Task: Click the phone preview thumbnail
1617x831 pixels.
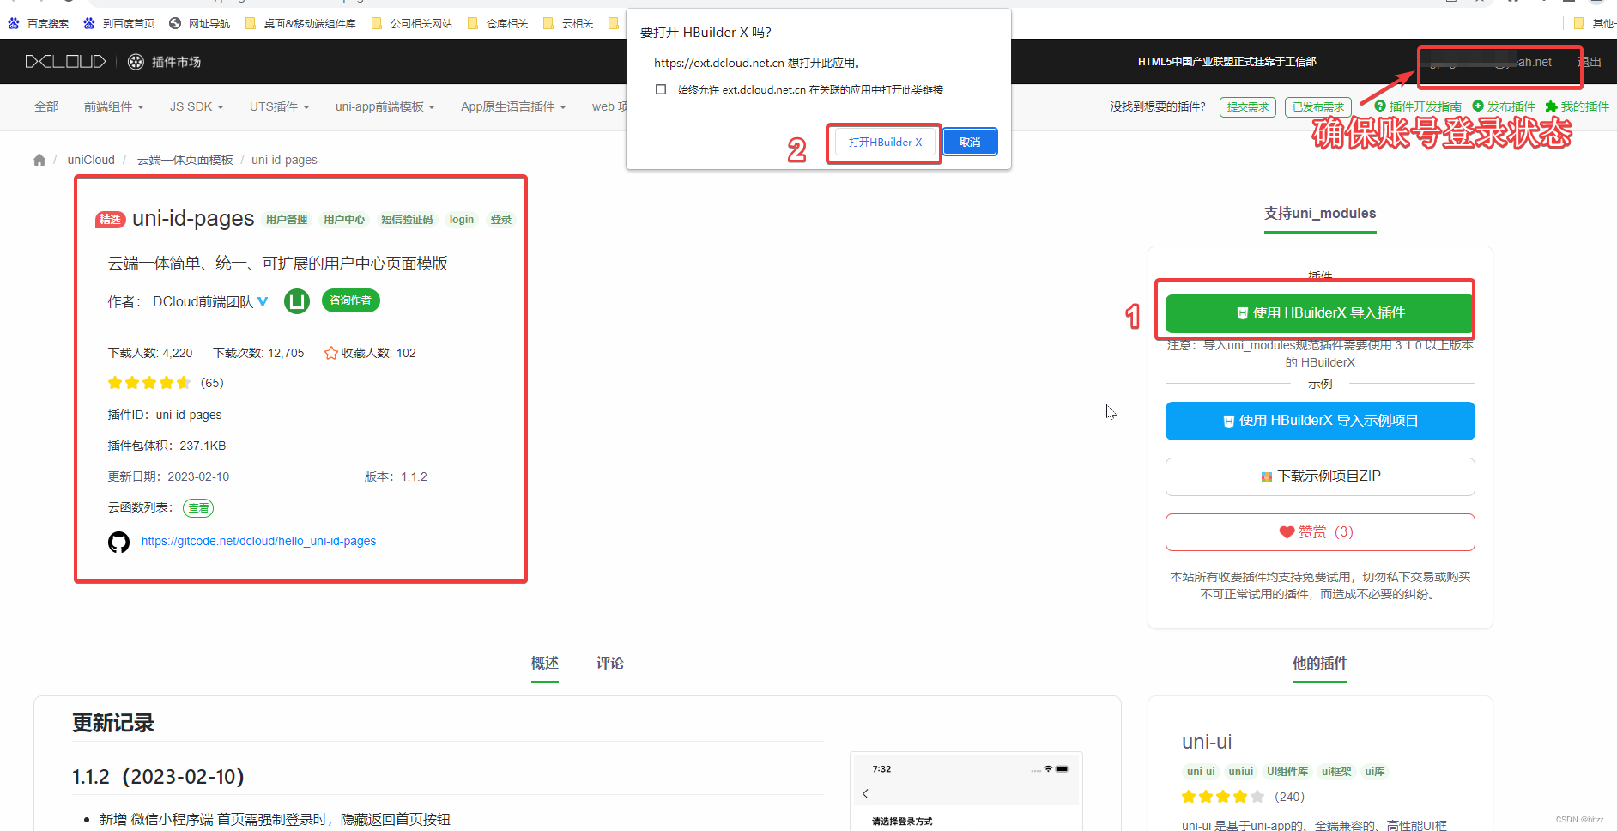Action: click(x=966, y=792)
